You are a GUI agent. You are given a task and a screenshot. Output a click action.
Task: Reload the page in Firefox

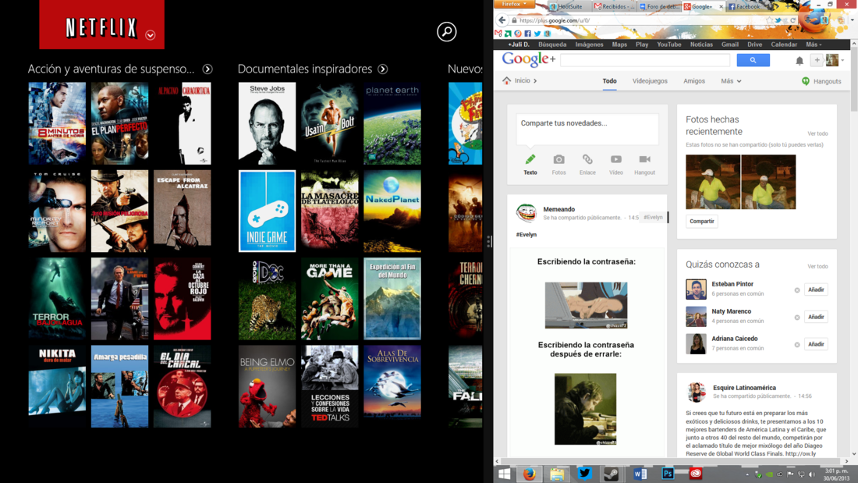pos(793,20)
